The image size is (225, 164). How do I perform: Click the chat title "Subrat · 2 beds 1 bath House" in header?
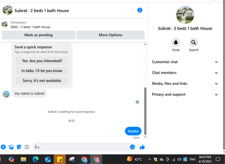42,11
